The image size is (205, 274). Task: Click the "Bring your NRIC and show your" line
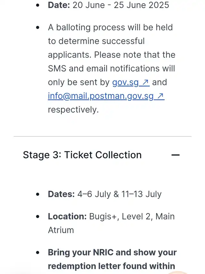pos(112,253)
